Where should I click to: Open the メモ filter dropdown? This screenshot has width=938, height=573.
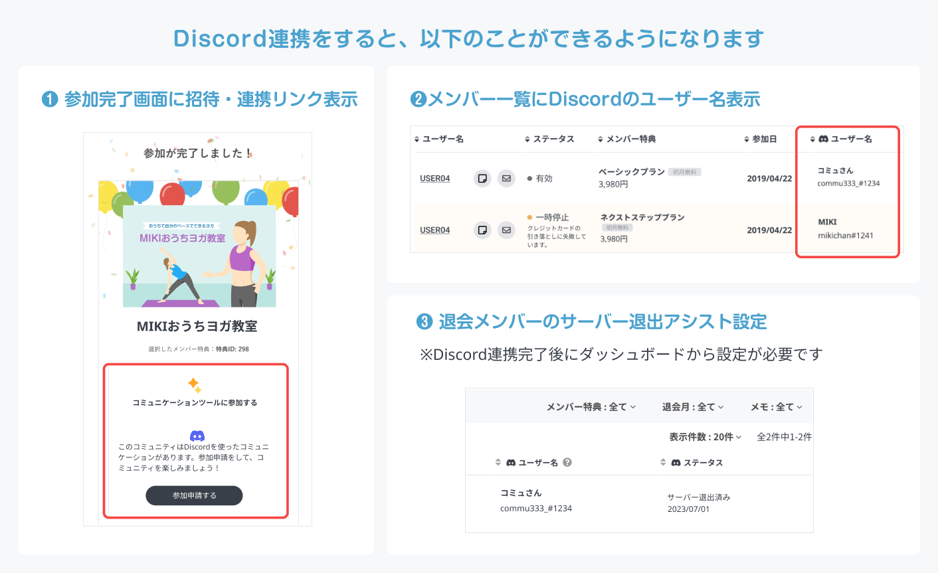click(x=774, y=407)
